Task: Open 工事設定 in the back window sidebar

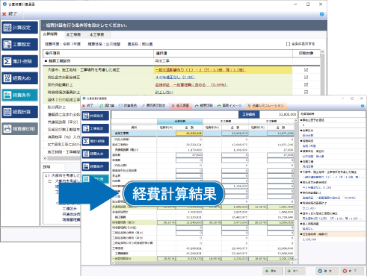Action: (x=20, y=44)
